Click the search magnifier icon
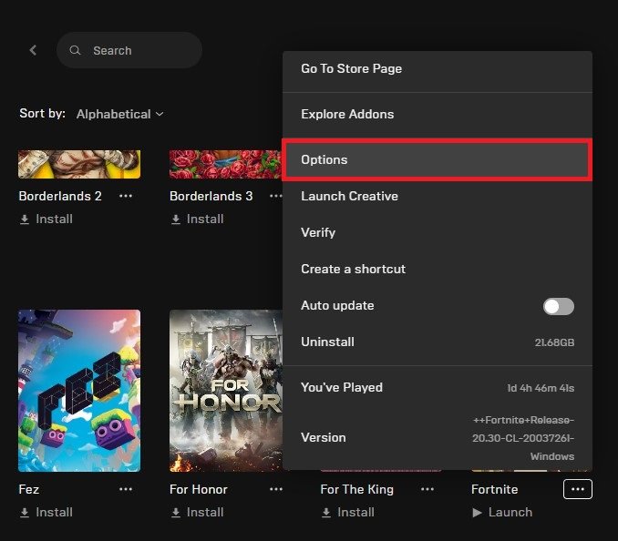Image resolution: width=618 pixels, height=541 pixels. tap(75, 50)
